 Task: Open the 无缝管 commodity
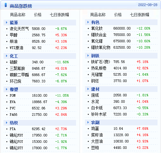point(97,74)
